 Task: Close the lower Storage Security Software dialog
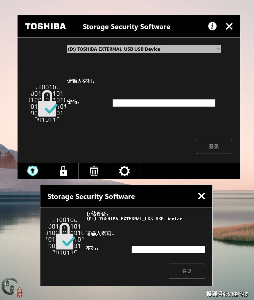(x=201, y=196)
